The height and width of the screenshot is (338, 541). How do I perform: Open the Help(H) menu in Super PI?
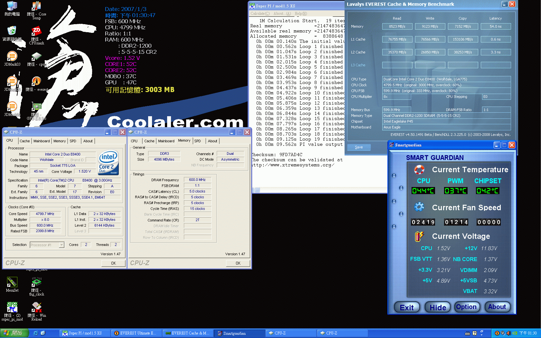click(301, 14)
